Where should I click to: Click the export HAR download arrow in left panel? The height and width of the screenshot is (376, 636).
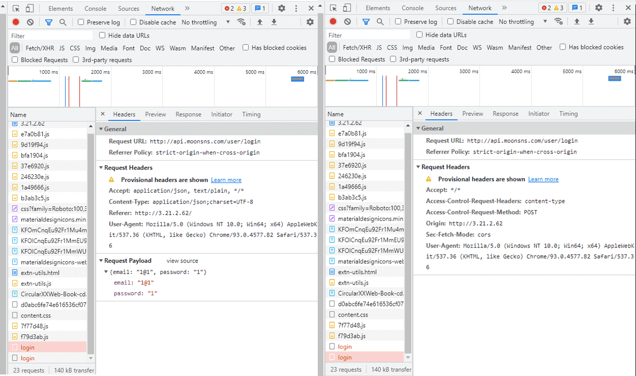pos(274,22)
